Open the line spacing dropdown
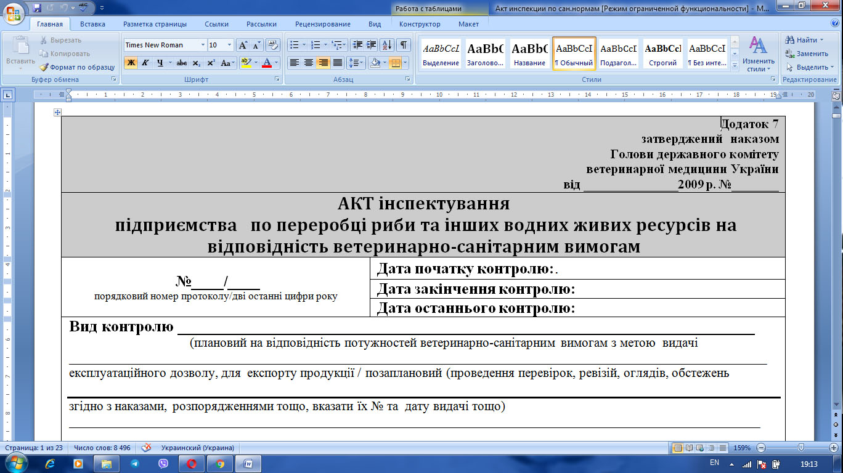Viewport: 843px width, 473px height. coord(356,63)
